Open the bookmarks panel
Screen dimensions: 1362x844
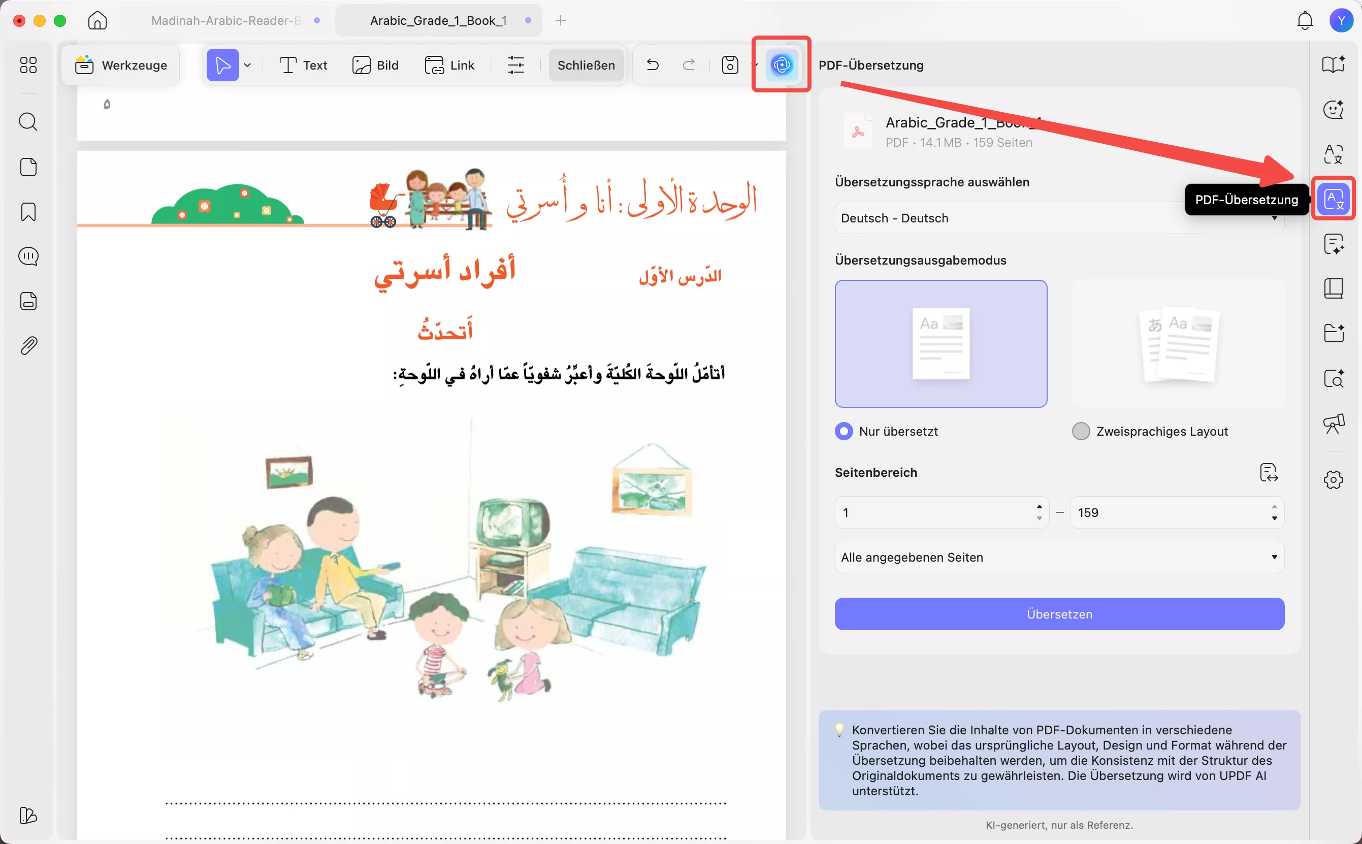pyautogui.click(x=27, y=212)
